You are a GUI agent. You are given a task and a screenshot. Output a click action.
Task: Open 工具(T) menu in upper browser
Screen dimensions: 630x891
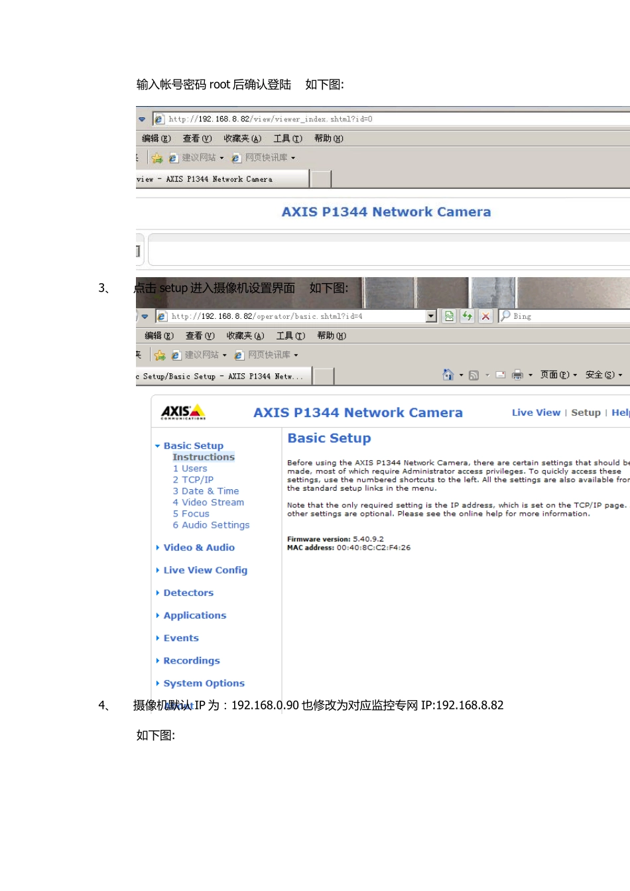pos(288,139)
